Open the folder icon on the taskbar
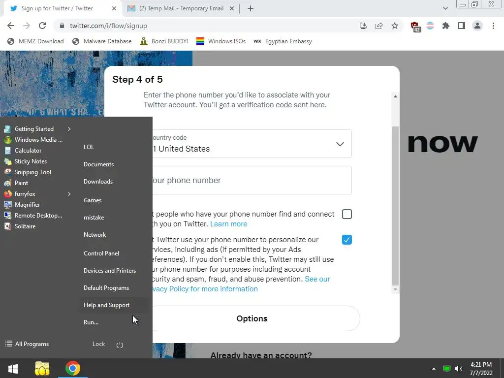 coord(42,368)
